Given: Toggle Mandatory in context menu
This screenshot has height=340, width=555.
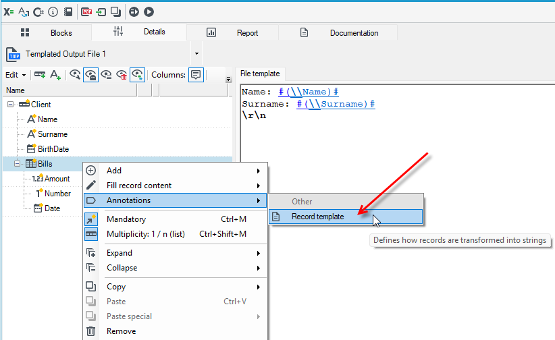Looking at the screenshot, I should point(175,219).
